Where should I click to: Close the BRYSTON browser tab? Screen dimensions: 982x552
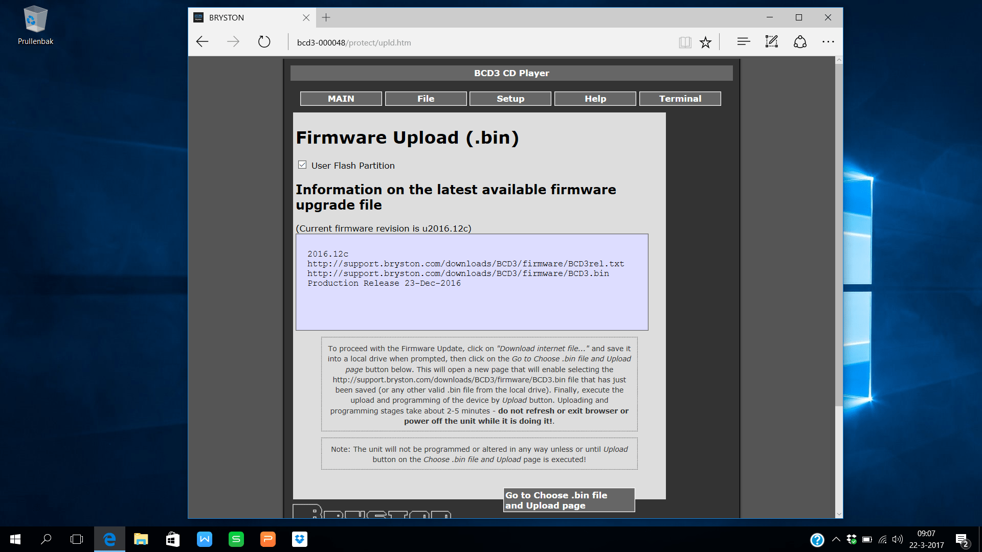click(306, 17)
